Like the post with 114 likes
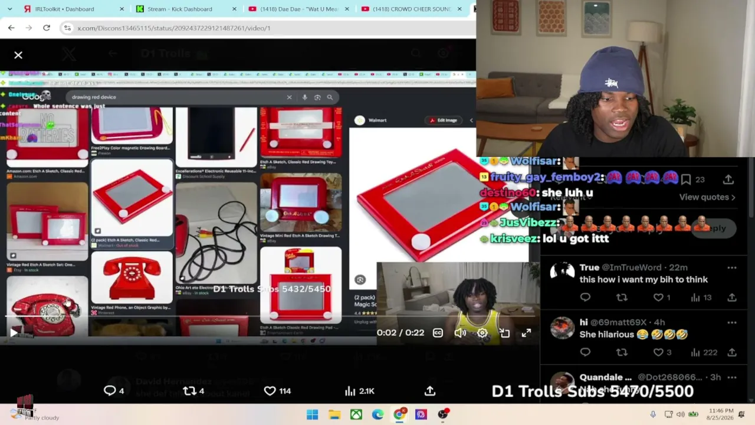Screen dimensions: 755x425 point(277,391)
